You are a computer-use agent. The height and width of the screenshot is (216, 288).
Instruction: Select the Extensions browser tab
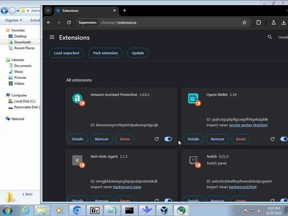pyautogui.click(x=86, y=11)
